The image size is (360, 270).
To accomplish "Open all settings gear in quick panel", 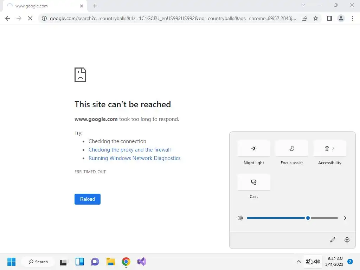I will [x=347, y=240].
